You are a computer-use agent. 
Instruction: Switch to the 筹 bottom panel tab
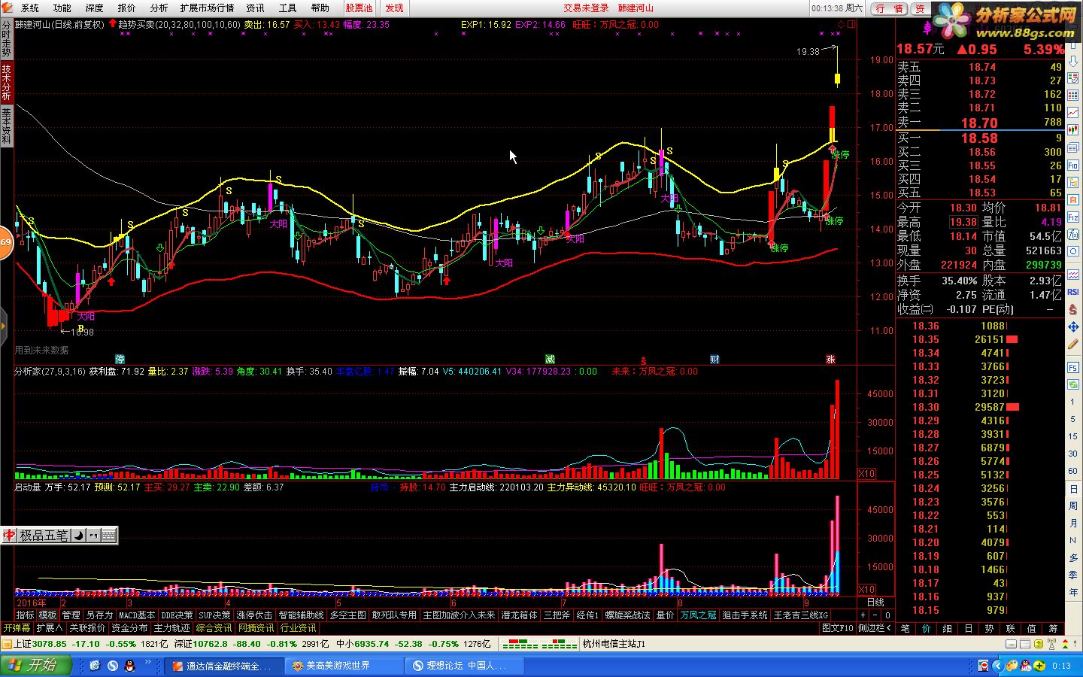[1053, 628]
